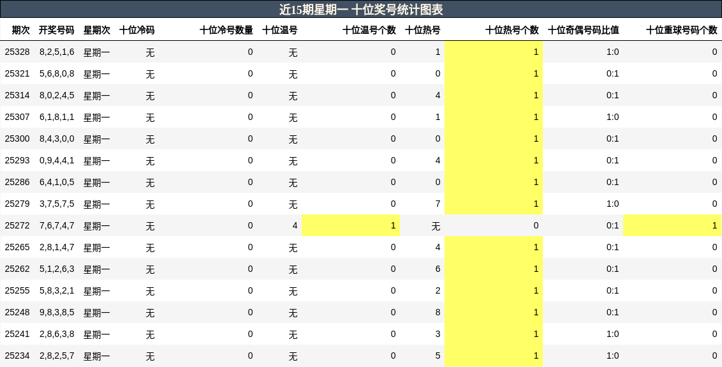Click period number 25314
This screenshot has height=367, width=722.
click(x=17, y=96)
